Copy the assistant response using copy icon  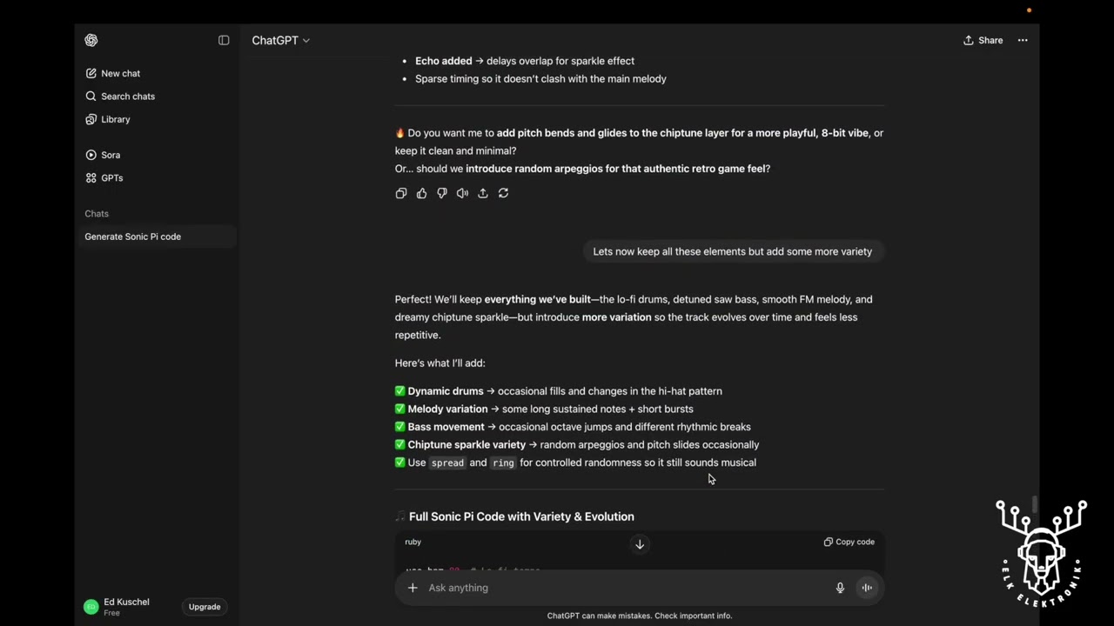401,193
